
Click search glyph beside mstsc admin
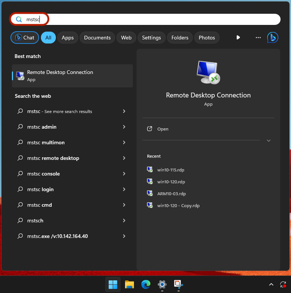20,127
